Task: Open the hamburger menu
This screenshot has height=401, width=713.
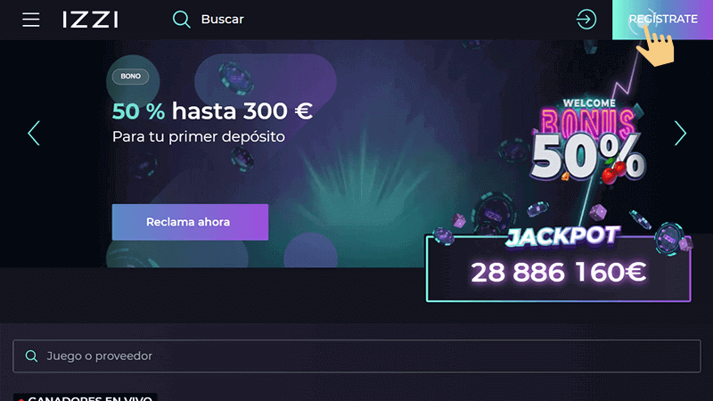Action: pos(31,20)
